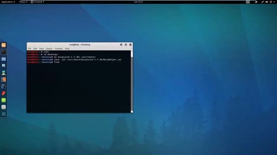The height and width of the screenshot is (155, 277).
Task: Open Armitage from the dock
Action: click(x=3, y=73)
